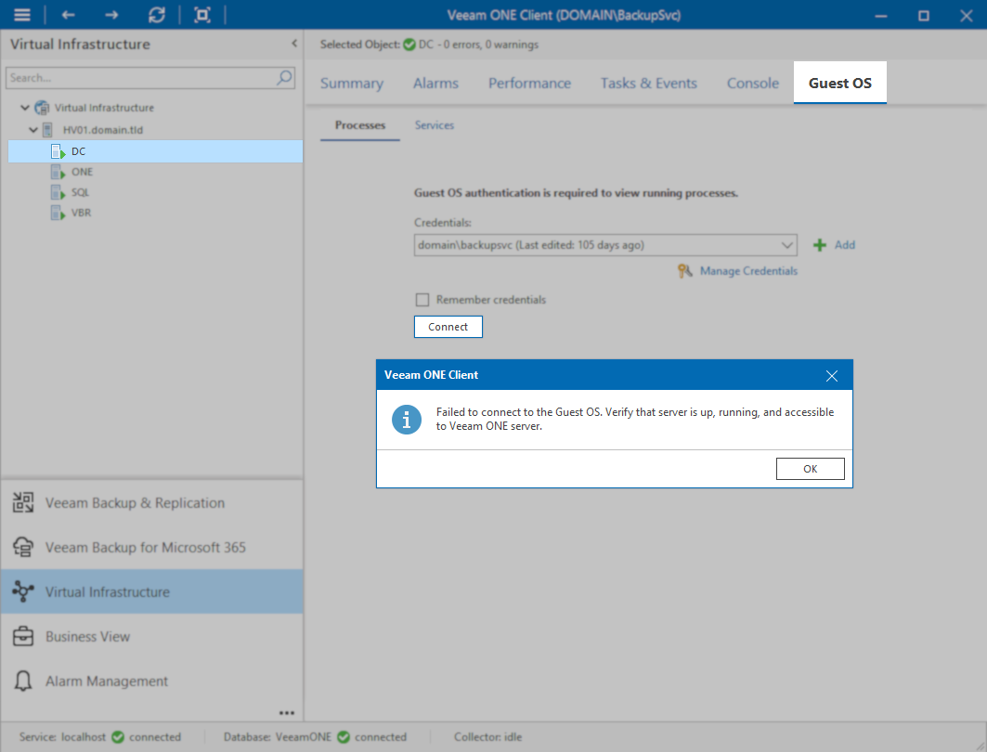Click the database connected green check icon
This screenshot has height=752, width=987.
click(343, 737)
